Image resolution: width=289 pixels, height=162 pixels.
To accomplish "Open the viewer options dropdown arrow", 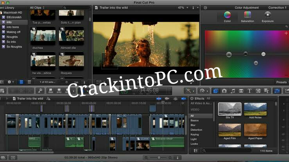I will (x=198, y=8).
